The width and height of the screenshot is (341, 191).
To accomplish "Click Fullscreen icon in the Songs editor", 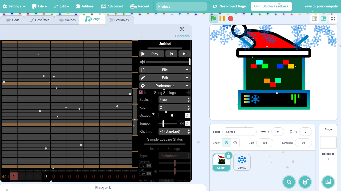I will [x=182, y=29].
